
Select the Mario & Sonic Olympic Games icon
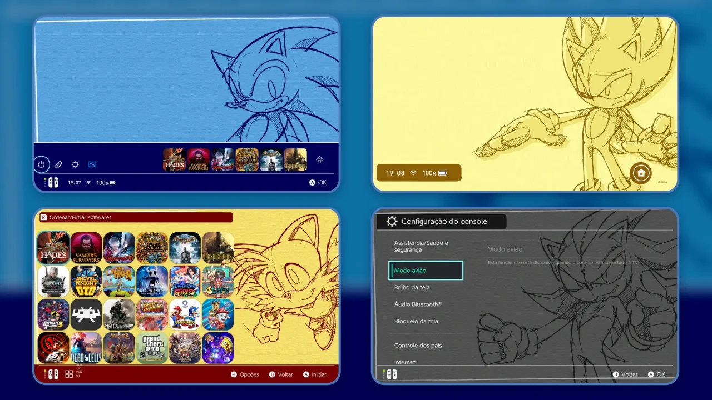[x=185, y=314]
